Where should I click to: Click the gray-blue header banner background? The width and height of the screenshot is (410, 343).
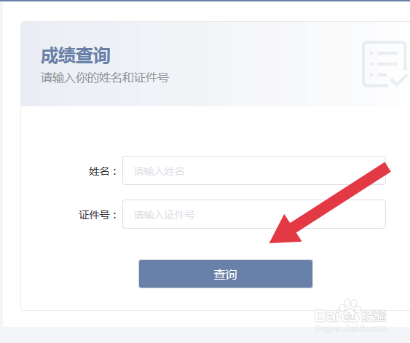[209, 64]
